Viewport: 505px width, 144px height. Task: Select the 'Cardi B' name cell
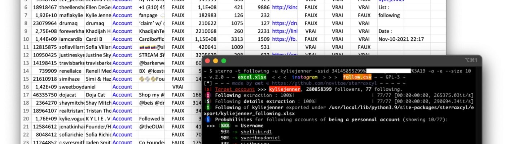coord(98,39)
